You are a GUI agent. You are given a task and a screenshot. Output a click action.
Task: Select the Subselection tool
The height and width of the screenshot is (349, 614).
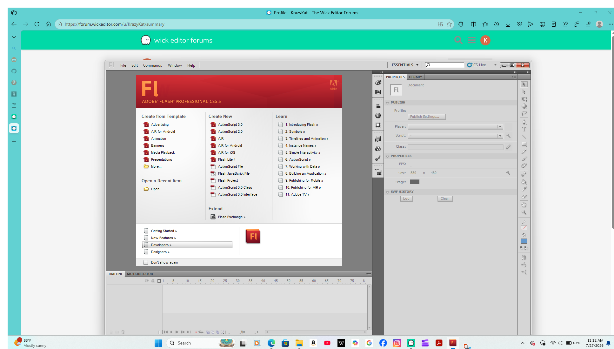[x=524, y=92]
